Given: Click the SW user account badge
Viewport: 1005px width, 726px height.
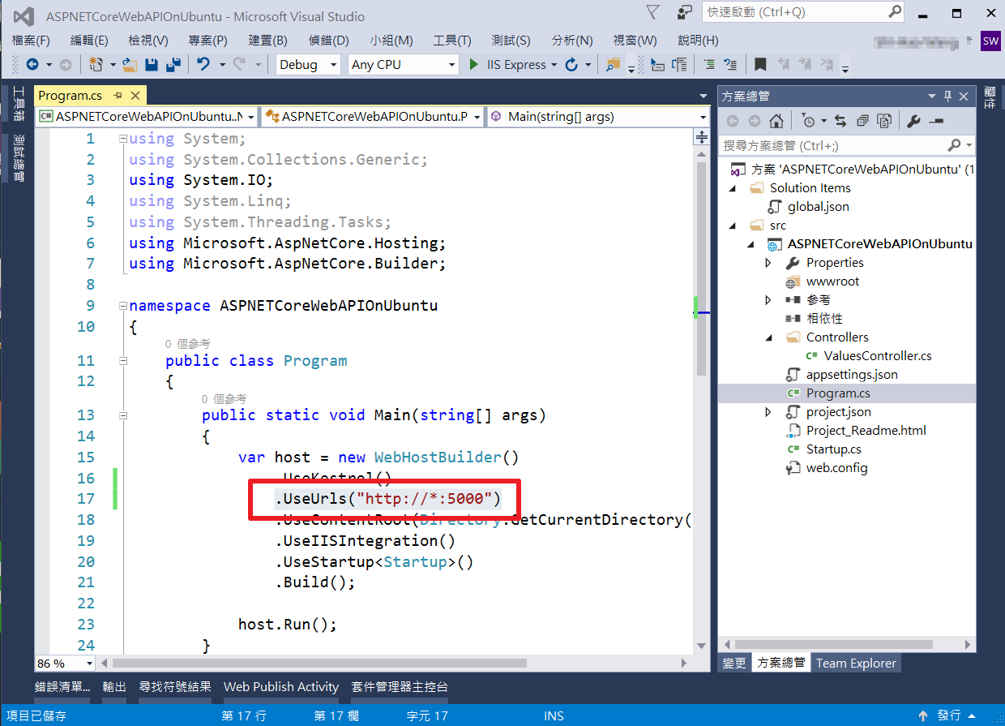Looking at the screenshot, I should click(990, 41).
